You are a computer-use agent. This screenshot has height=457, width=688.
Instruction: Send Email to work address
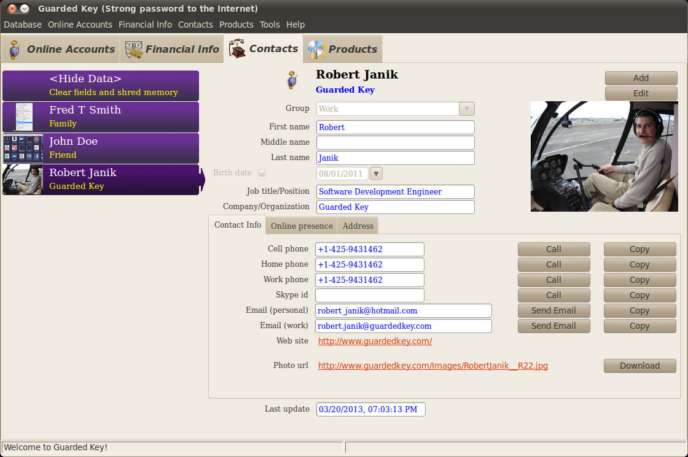tap(553, 326)
